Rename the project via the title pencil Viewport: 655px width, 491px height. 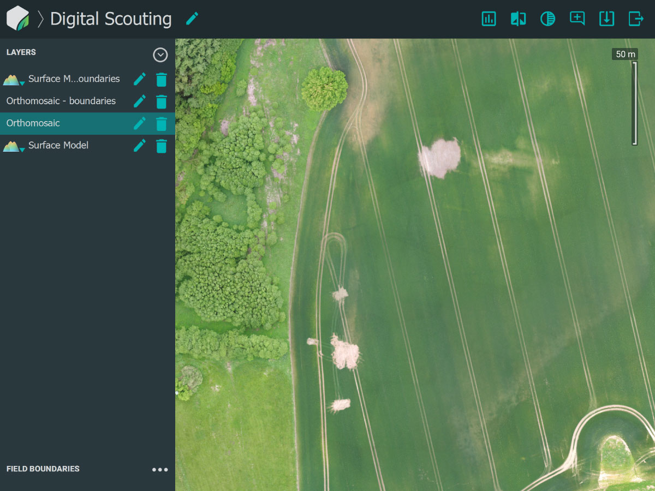click(192, 18)
